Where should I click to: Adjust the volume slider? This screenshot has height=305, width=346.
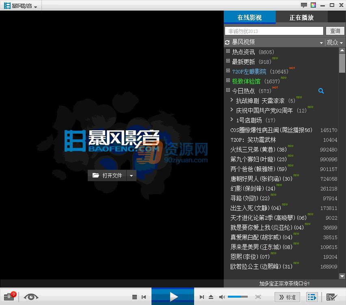pyautogui.click(x=238, y=297)
